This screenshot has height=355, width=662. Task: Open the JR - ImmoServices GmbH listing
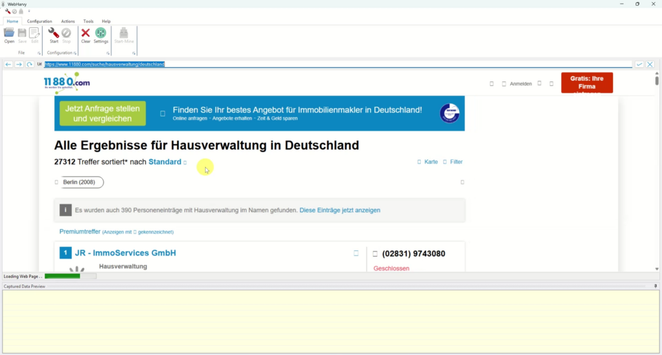[125, 253]
